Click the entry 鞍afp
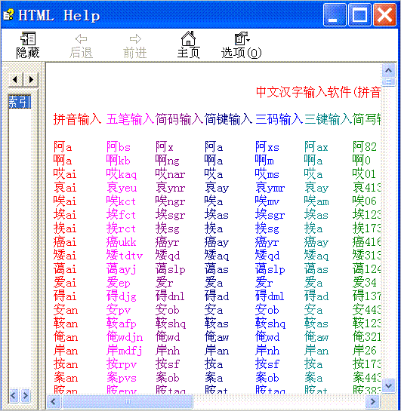 [x=122, y=324]
